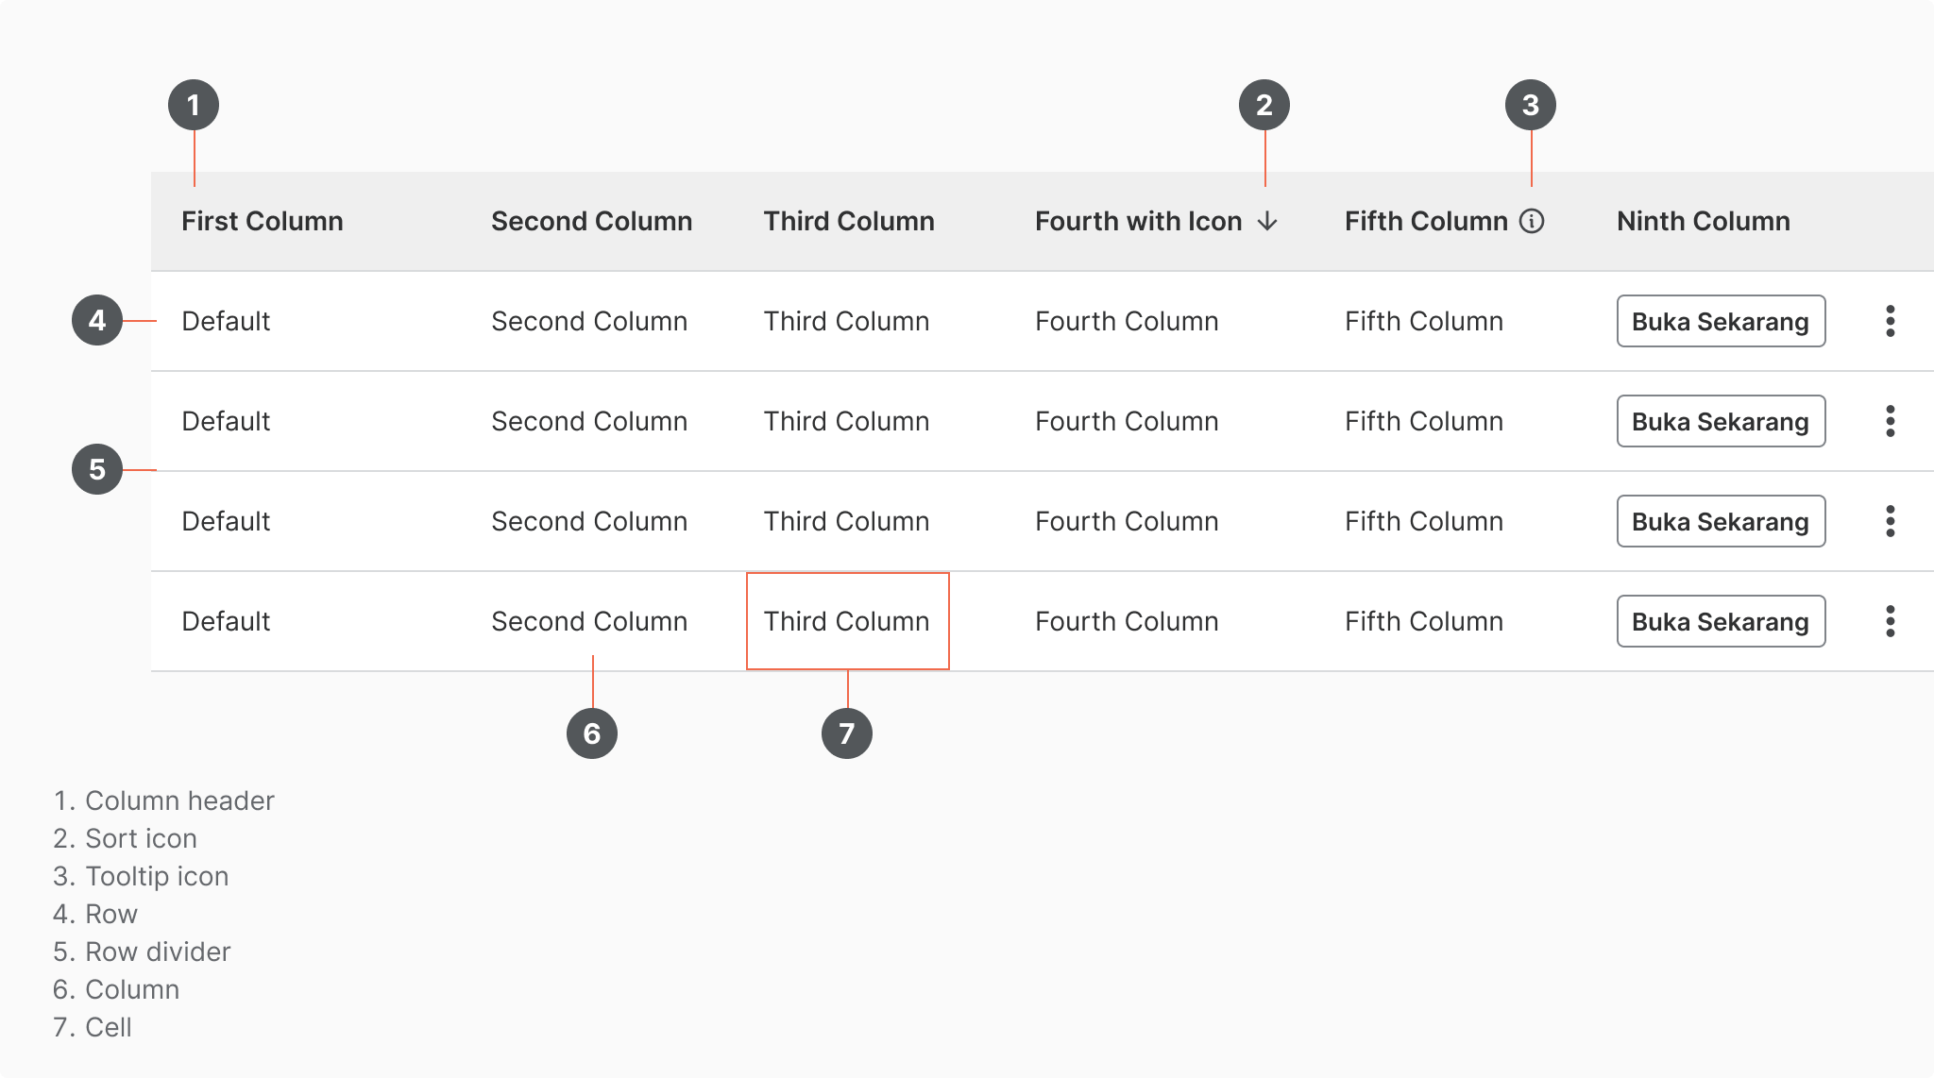The image size is (1934, 1078).
Task: Open the three-dot menu in the second row
Action: pyautogui.click(x=1890, y=421)
